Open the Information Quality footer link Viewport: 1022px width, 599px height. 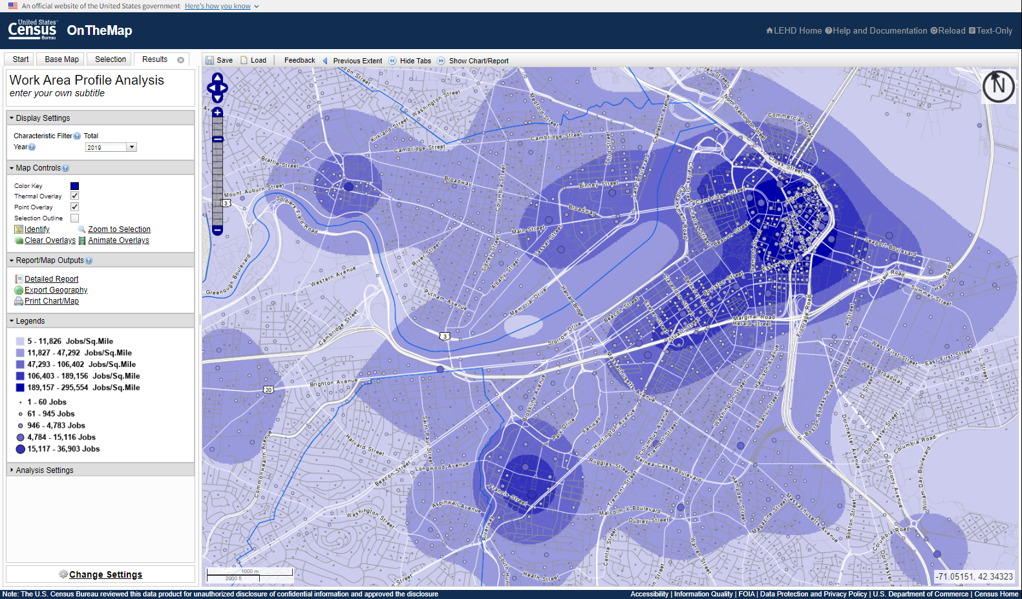click(x=703, y=594)
